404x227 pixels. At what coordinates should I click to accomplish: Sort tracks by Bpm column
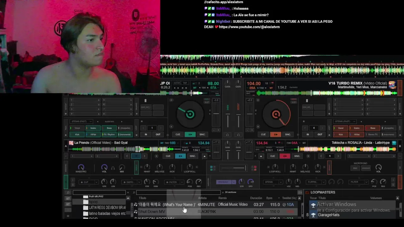(269, 198)
